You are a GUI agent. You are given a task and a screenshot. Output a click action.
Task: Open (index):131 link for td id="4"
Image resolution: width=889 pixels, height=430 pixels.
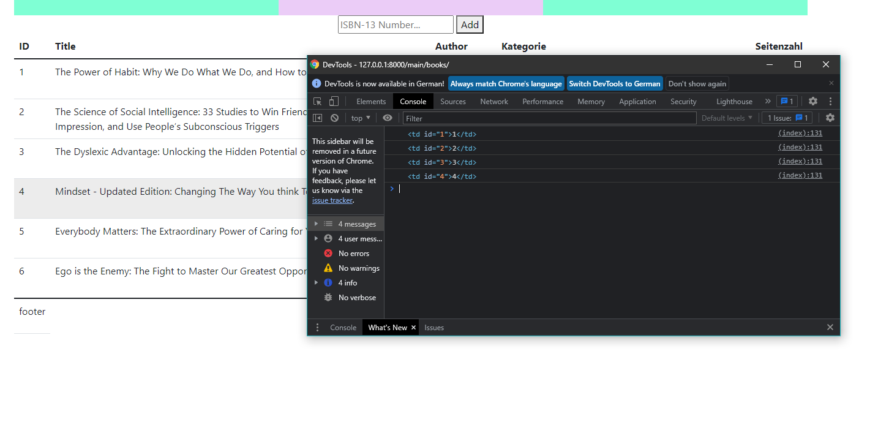pyautogui.click(x=800, y=175)
